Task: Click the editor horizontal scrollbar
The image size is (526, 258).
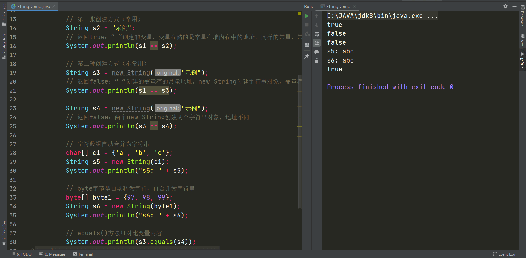Action: (127, 248)
